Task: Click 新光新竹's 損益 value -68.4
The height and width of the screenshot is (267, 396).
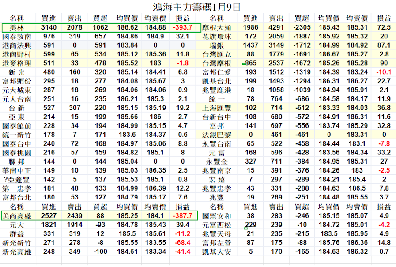Action: [x=183, y=243]
